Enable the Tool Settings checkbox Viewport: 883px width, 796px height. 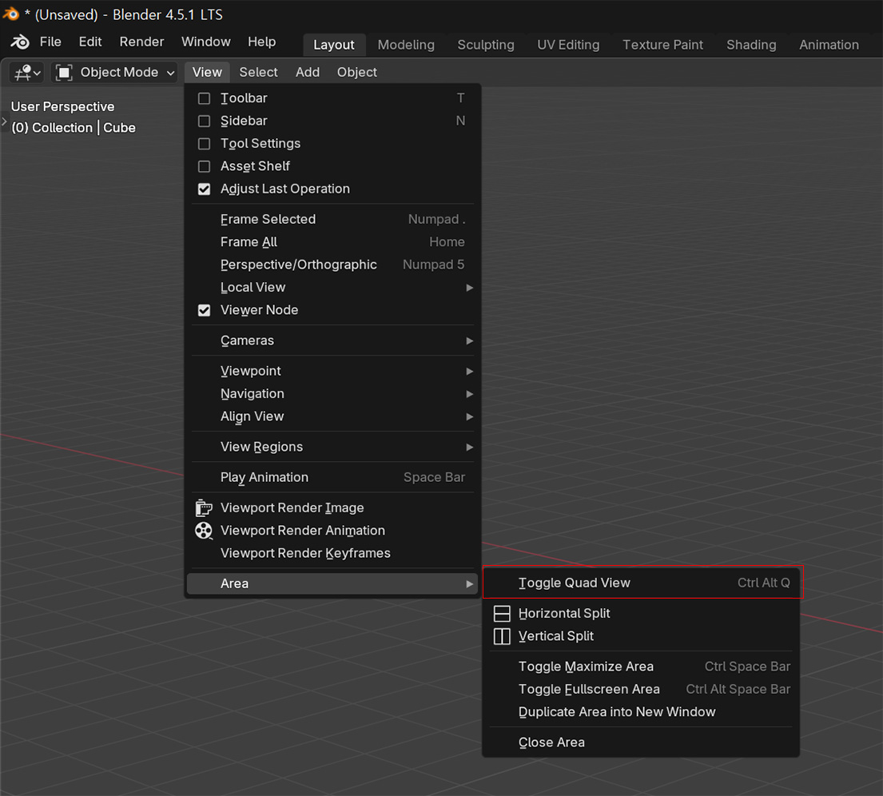pyautogui.click(x=205, y=144)
